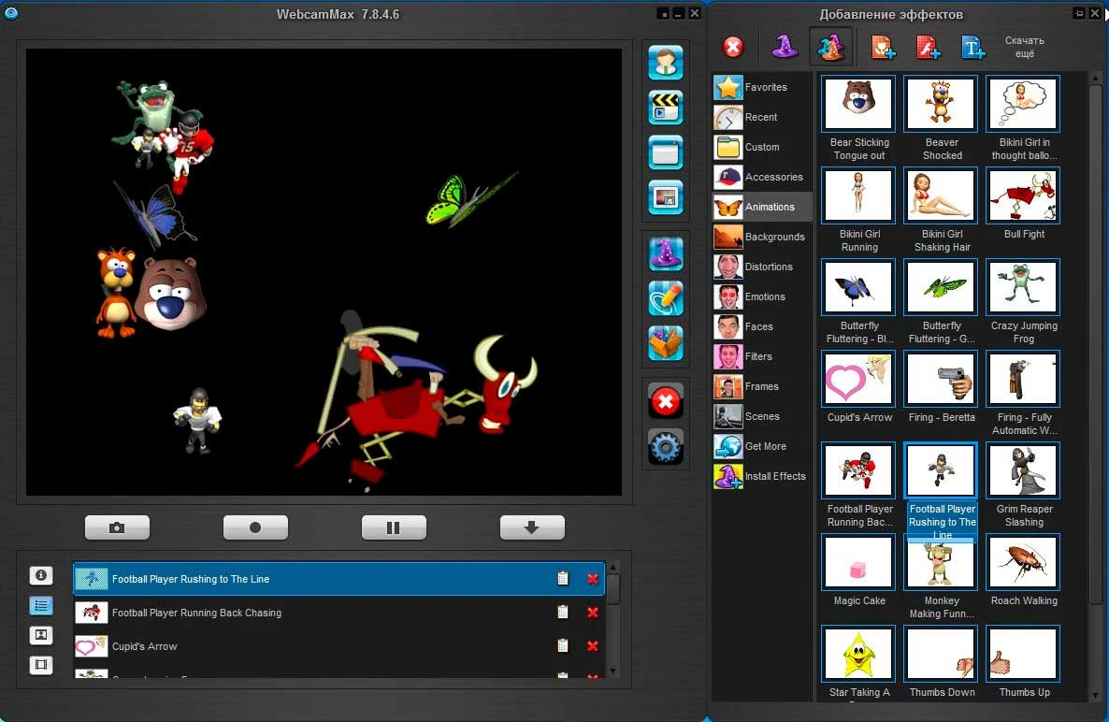Remove Cupid's Arrow effect from list
The width and height of the screenshot is (1109, 722).
pyautogui.click(x=593, y=646)
